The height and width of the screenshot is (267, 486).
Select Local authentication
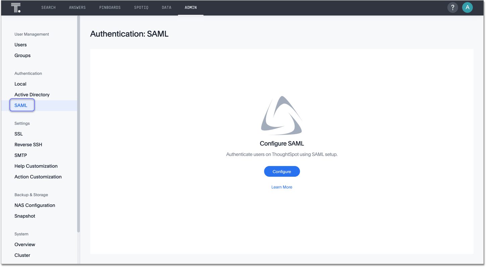click(x=20, y=84)
